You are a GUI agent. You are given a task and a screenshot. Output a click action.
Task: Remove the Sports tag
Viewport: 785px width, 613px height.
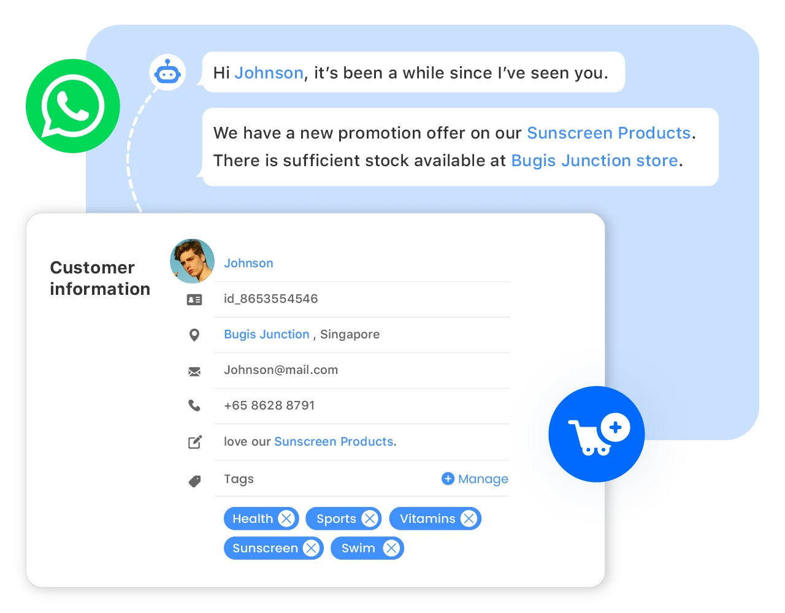click(369, 519)
